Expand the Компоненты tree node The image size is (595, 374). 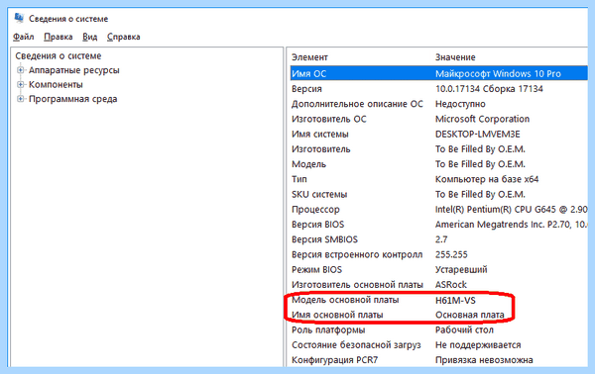21,84
